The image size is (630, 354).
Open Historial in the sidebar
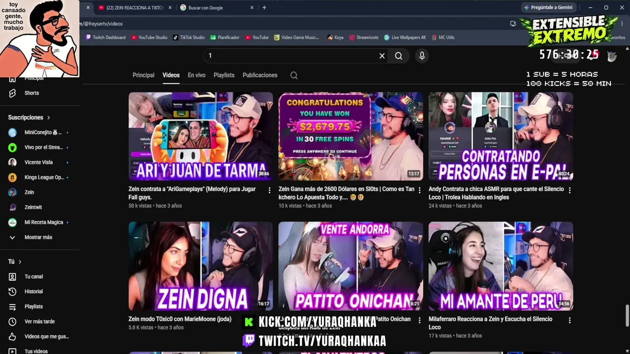tap(33, 292)
